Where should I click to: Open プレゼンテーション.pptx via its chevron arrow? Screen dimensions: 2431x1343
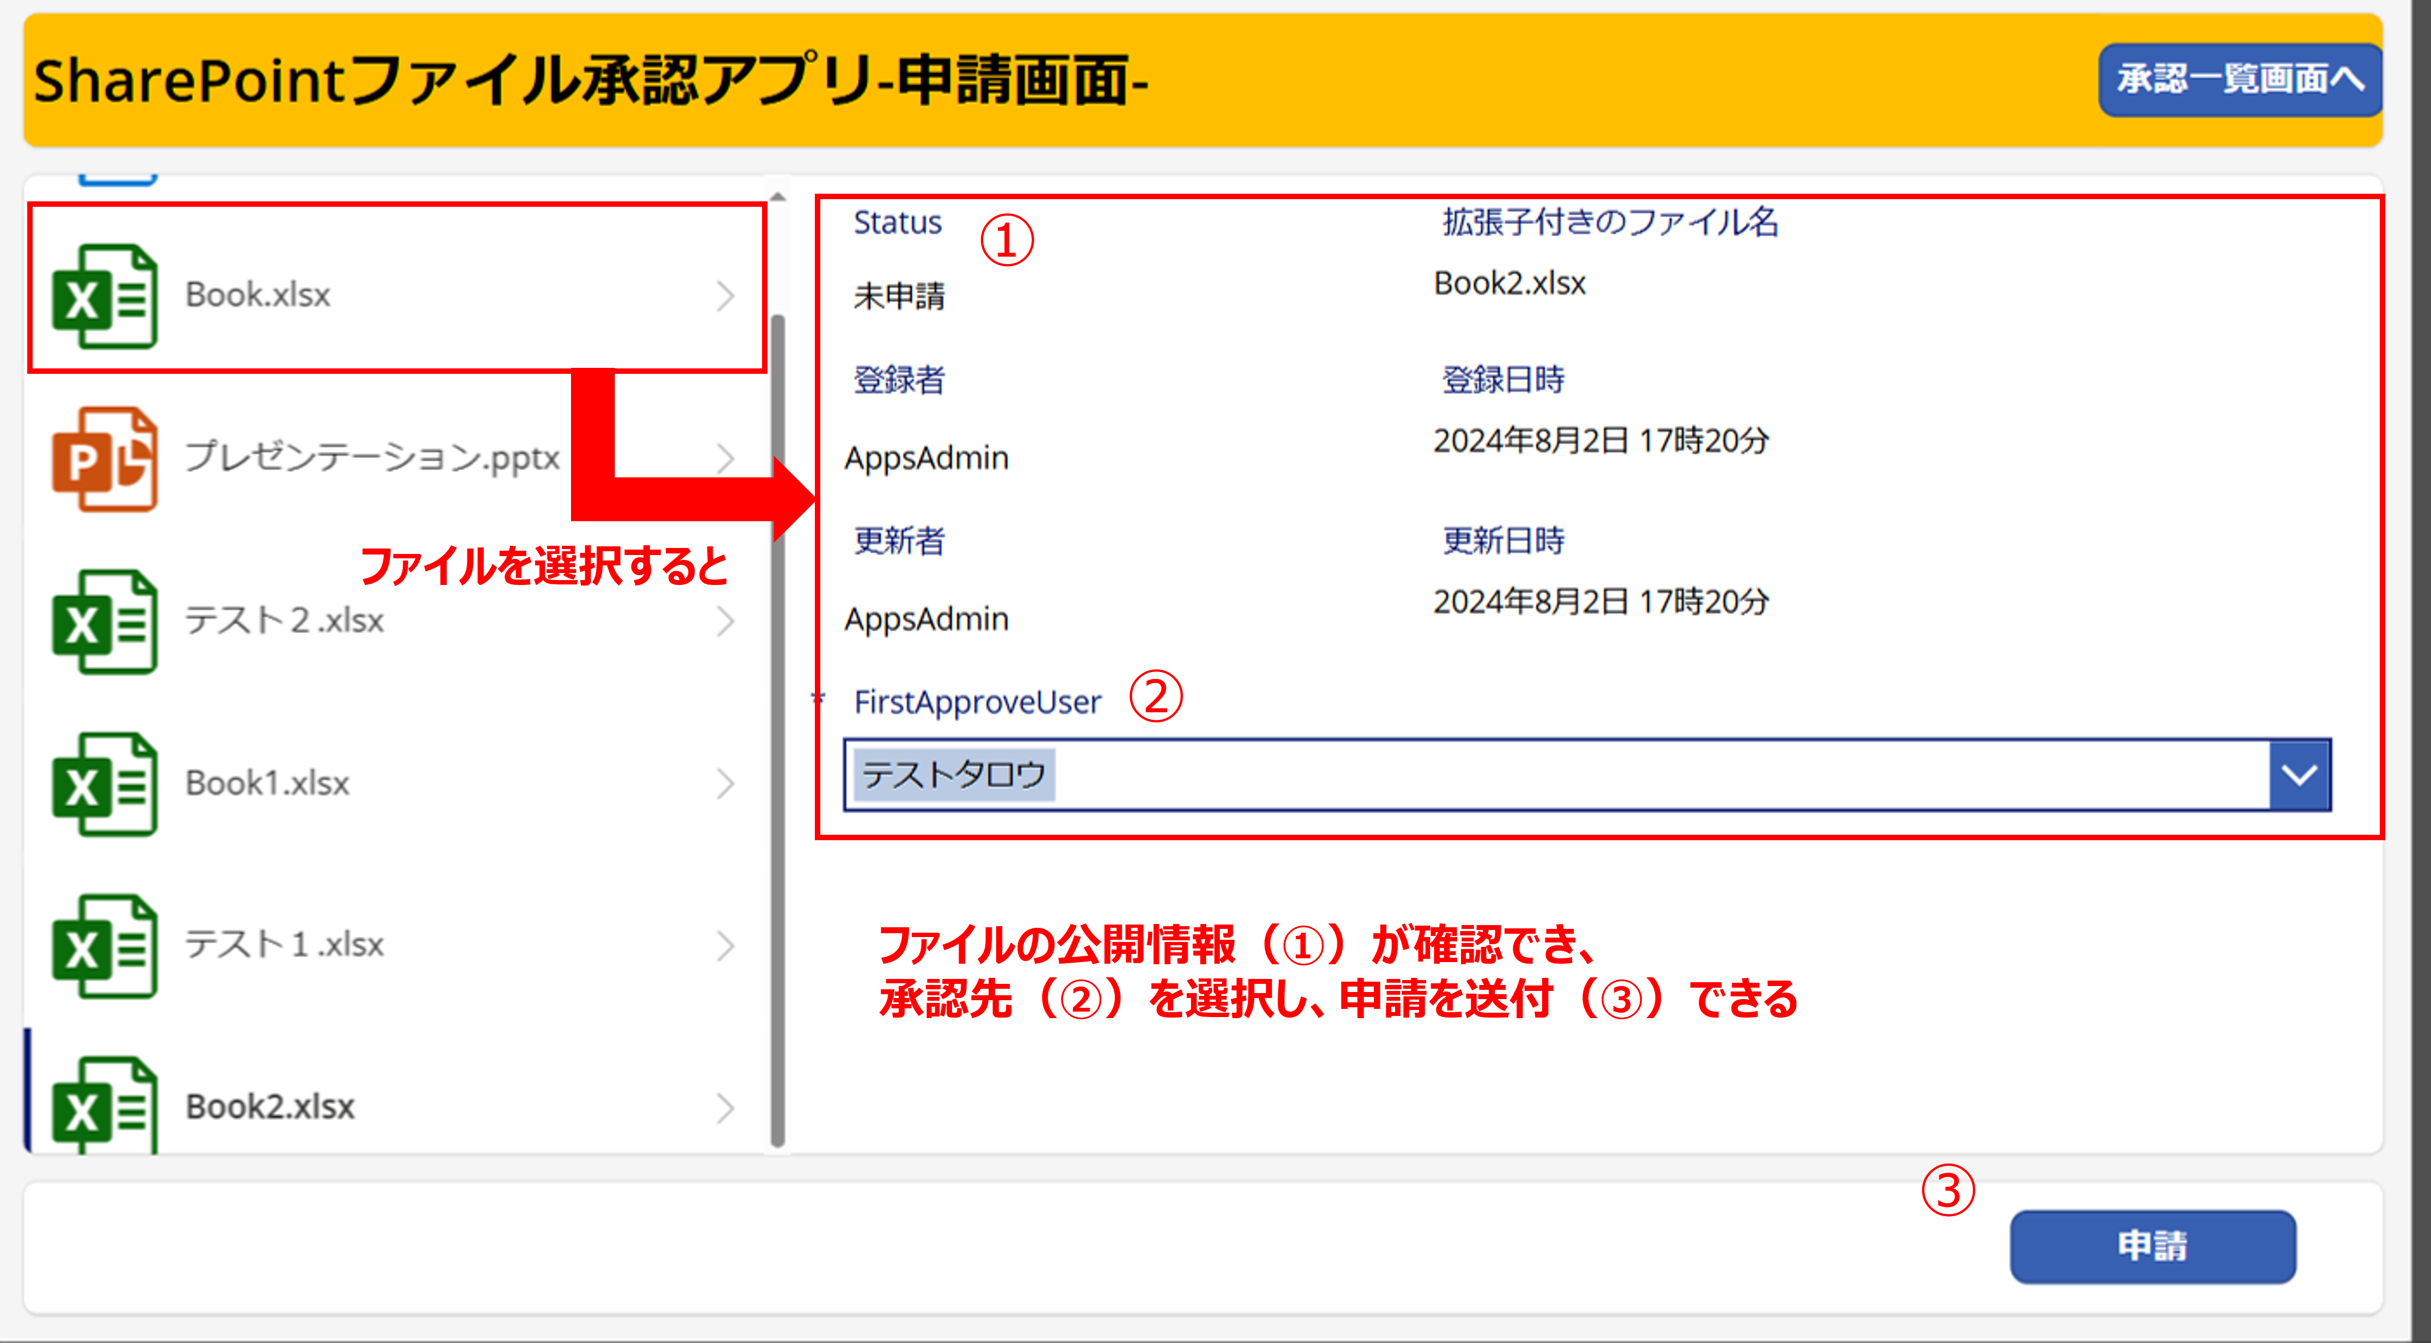pos(725,459)
